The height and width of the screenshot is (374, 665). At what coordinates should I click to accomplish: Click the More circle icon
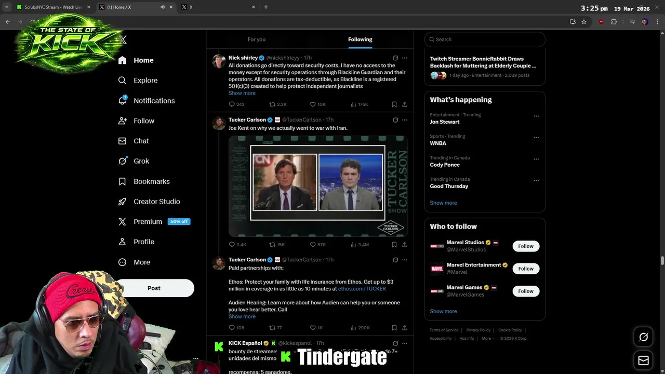pos(122,262)
